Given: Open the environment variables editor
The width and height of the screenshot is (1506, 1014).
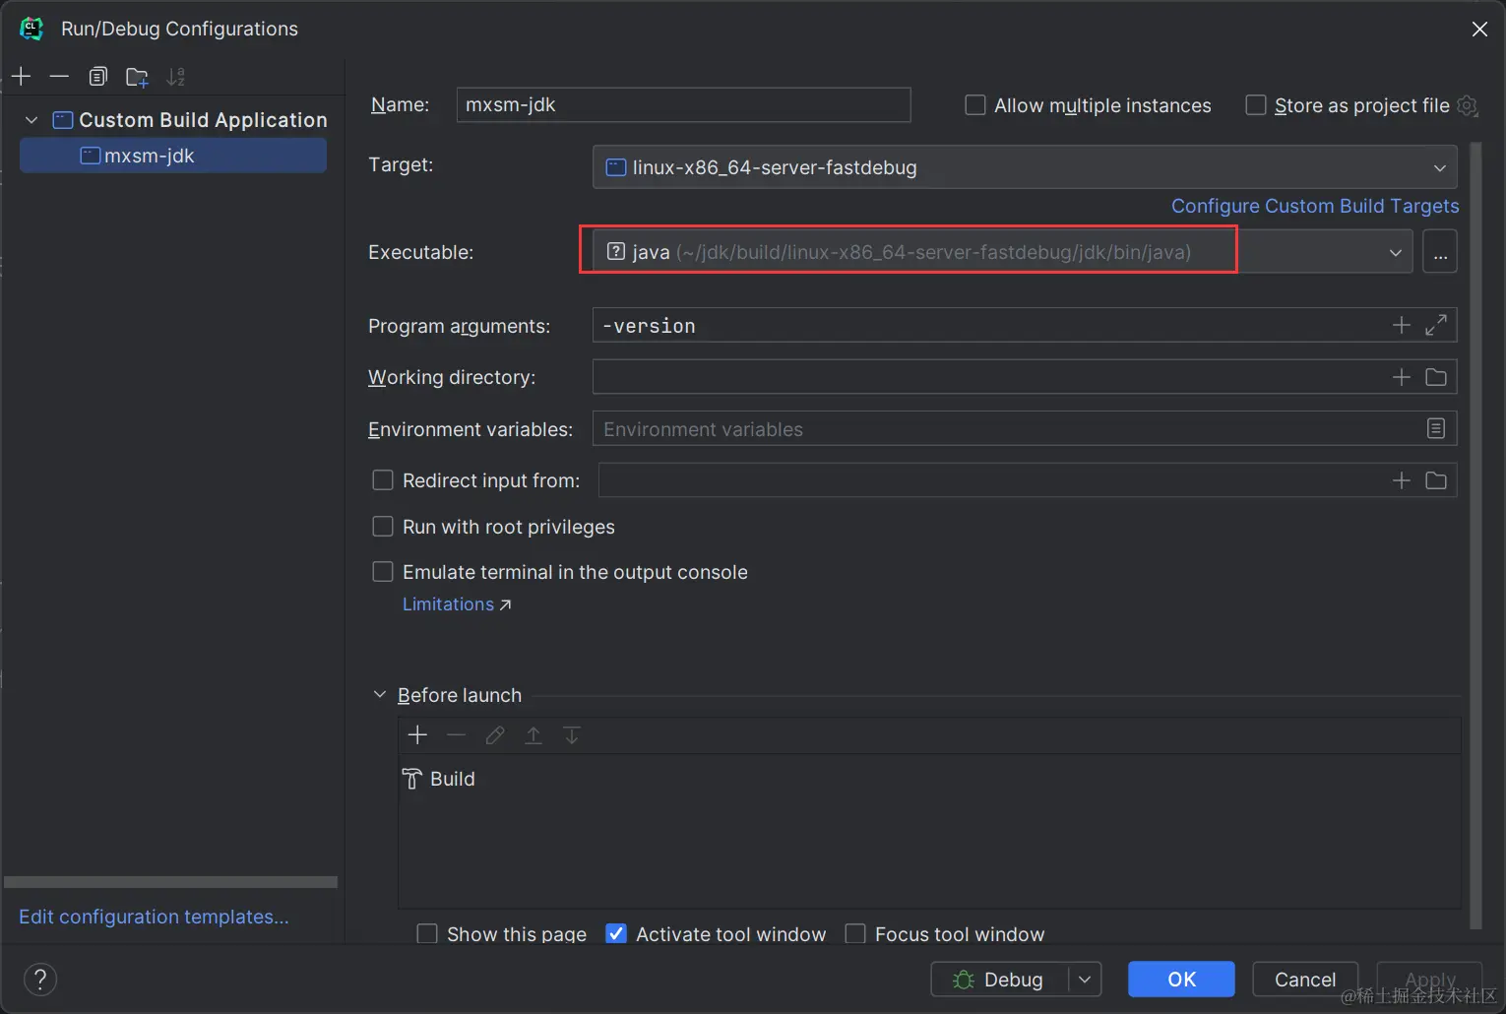Looking at the screenshot, I should (1436, 428).
